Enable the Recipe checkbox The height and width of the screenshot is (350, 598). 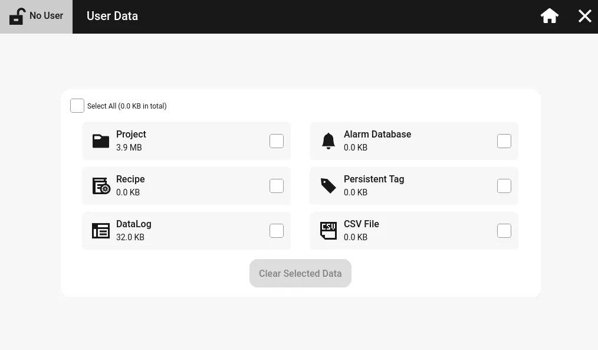coord(277,186)
